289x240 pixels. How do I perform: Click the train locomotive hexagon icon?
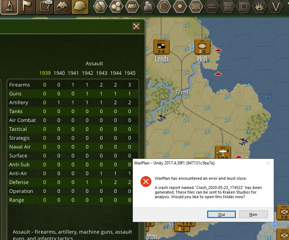[x=132, y=6]
